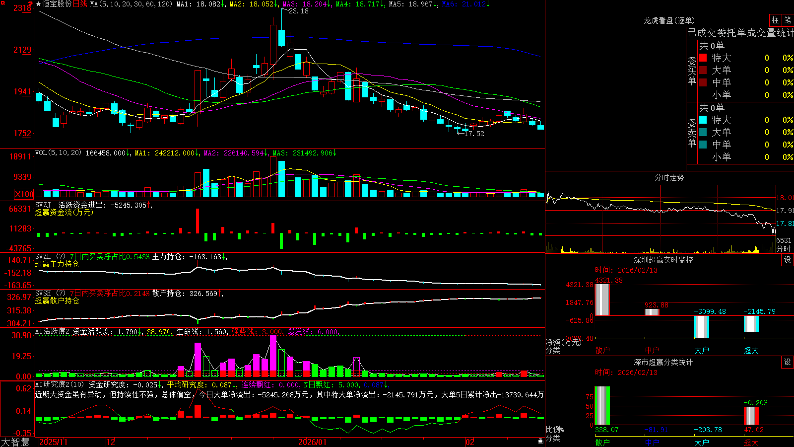This screenshot has height=447, width=794.
Task: Click the 2026/01 date marker on timeline
Action: click(313, 442)
